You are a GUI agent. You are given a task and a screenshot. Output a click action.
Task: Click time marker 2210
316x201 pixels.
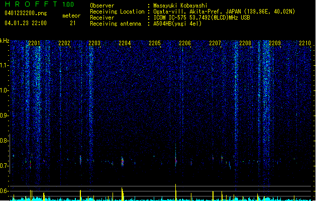coord(305,43)
